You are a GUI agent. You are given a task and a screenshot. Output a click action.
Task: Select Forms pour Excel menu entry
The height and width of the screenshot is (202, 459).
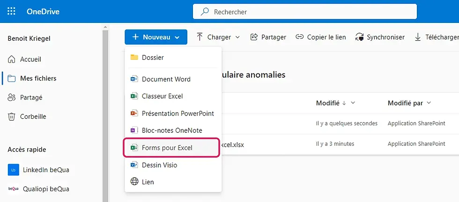click(171, 148)
